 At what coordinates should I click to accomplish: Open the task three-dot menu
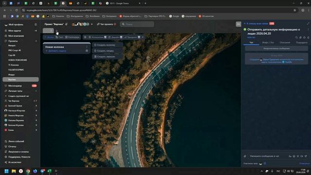tap(308, 30)
